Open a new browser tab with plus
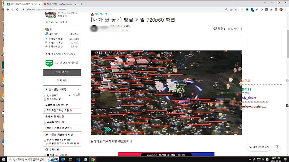This screenshot has width=289, height=162. click(x=81, y=4)
